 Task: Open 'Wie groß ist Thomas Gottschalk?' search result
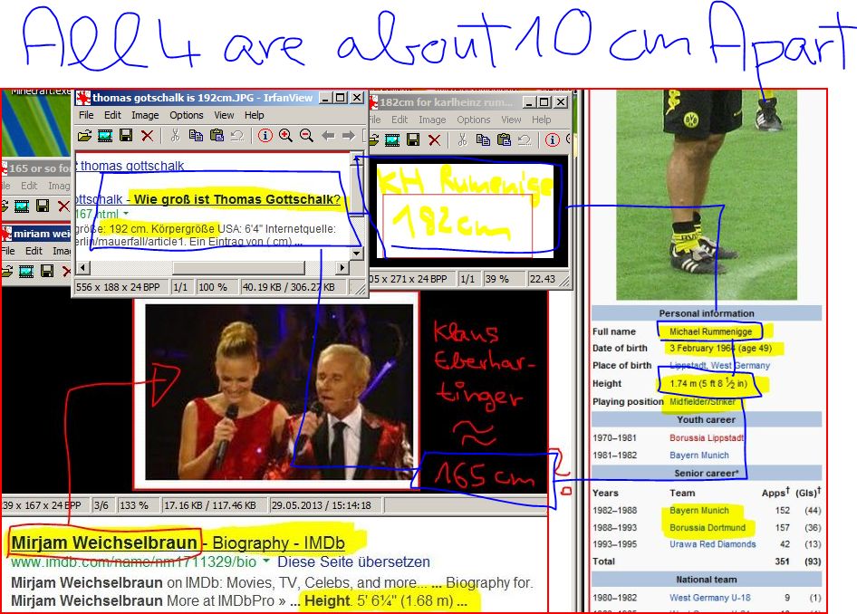coord(237,199)
